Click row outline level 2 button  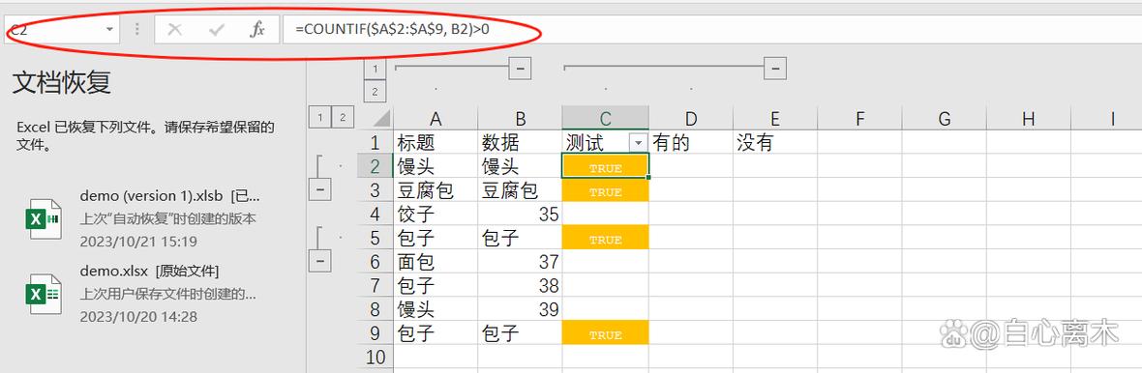coord(343,116)
